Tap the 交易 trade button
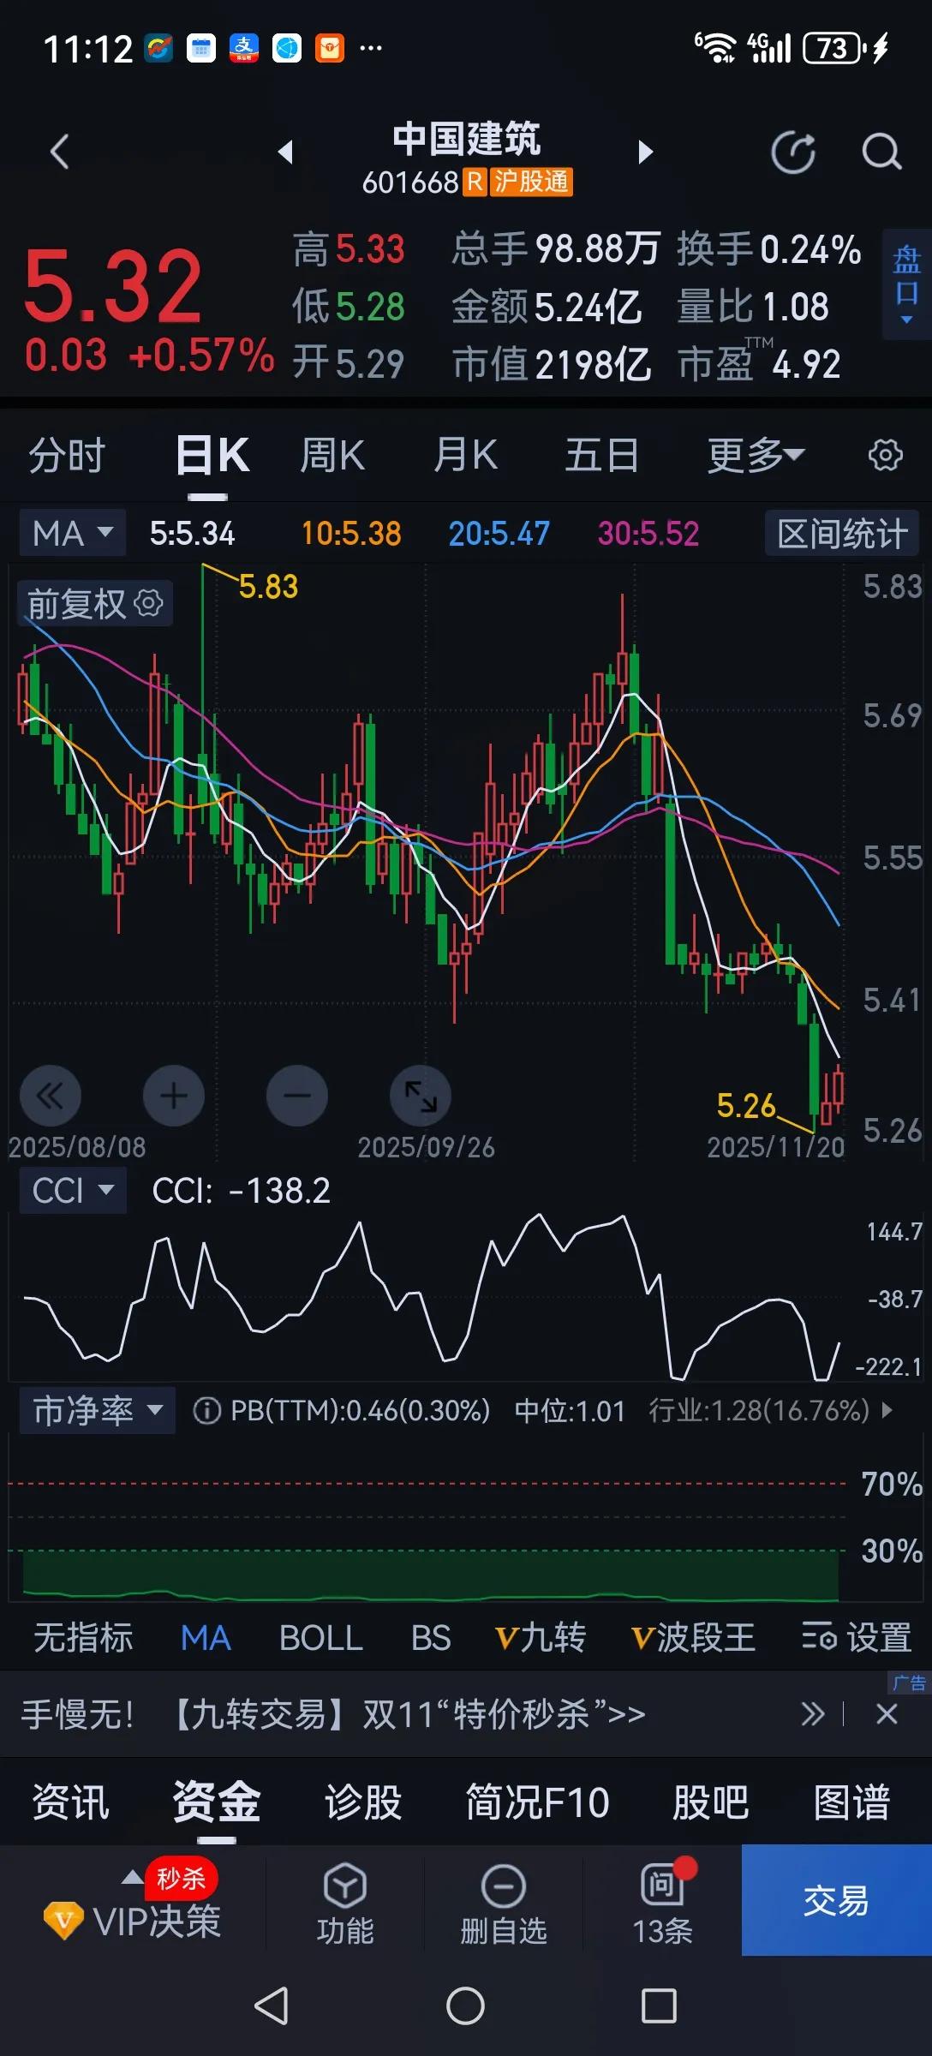The height and width of the screenshot is (2056, 932). 837,1900
